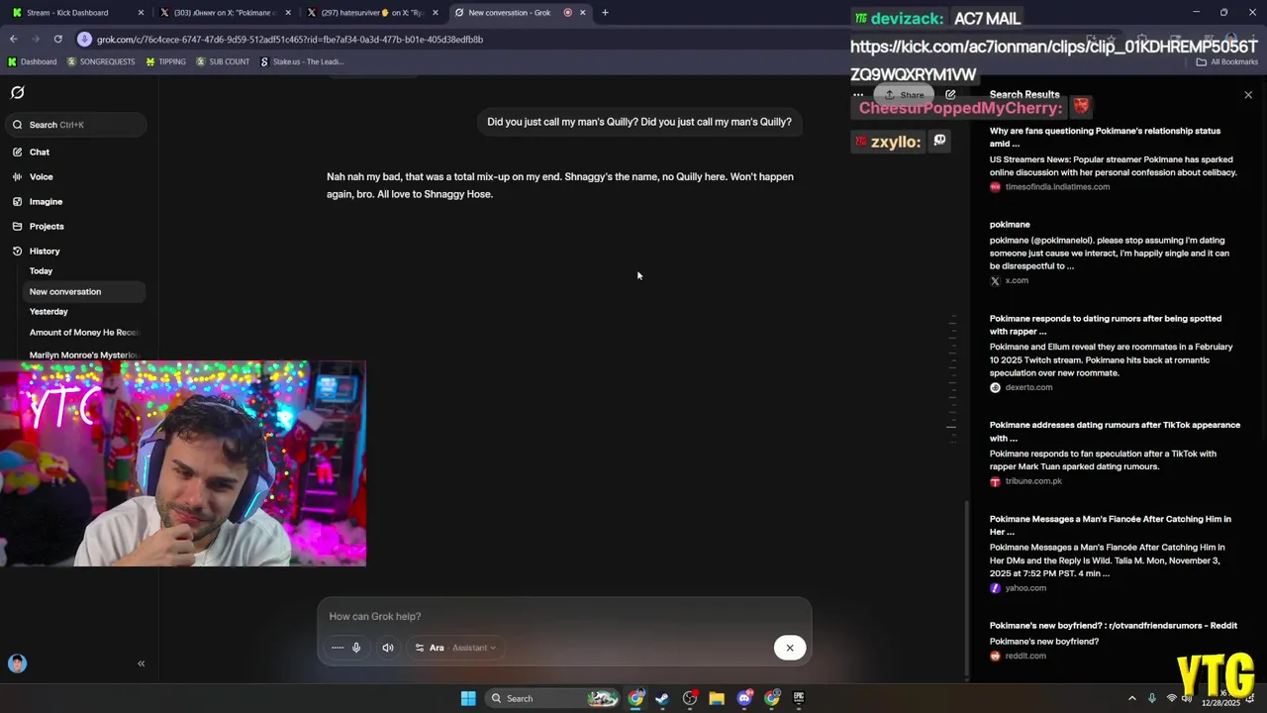The image size is (1267, 713).
Task: Open History in the sidebar
Action: (x=45, y=252)
